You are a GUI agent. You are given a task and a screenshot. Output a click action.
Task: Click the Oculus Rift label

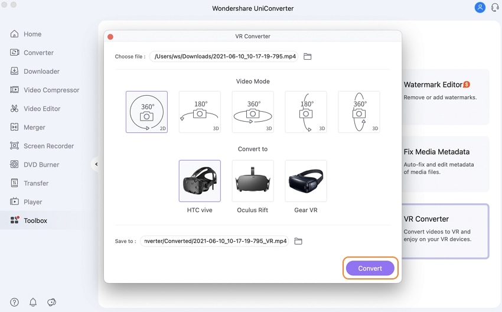(x=253, y=210)
